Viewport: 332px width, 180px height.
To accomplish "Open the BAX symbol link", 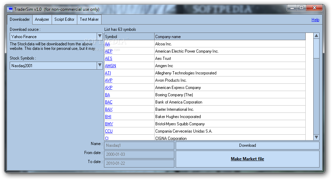I will coord(108,109).
